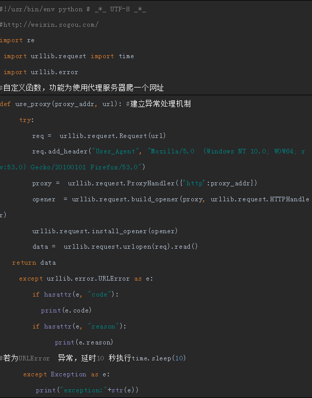The image size is (312, 398).
Task: Click the string "User_Agent" in add_header
Action: click(116, 151)
